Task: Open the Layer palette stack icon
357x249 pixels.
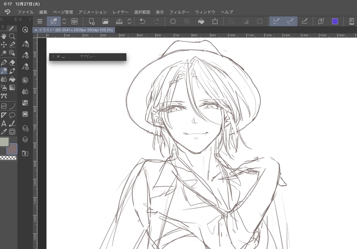Action: 25,139
